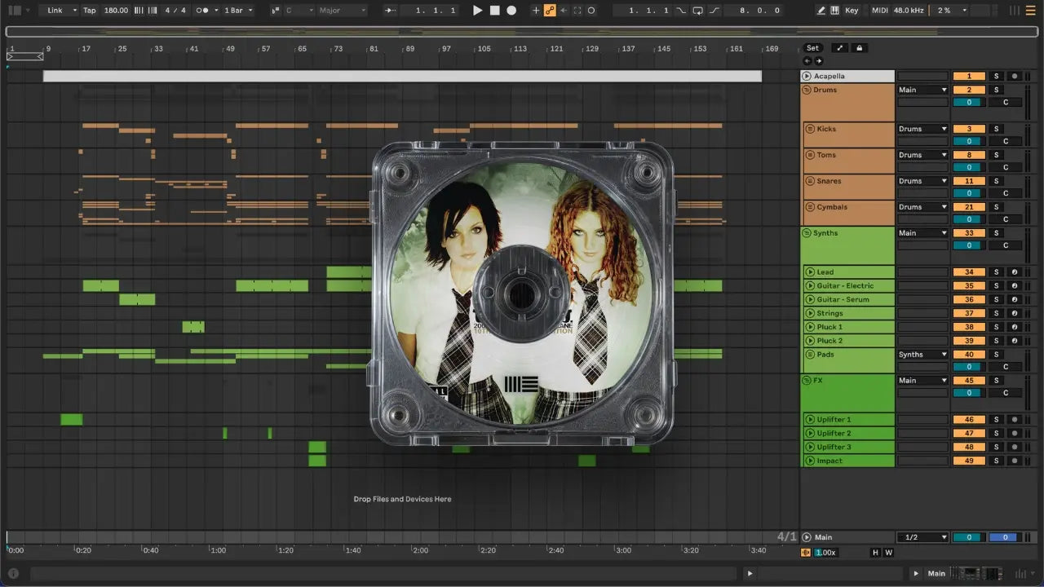Solo the Kicks track
The image size is (1044, 587).
pyautogui.click(x=996, y=129)
